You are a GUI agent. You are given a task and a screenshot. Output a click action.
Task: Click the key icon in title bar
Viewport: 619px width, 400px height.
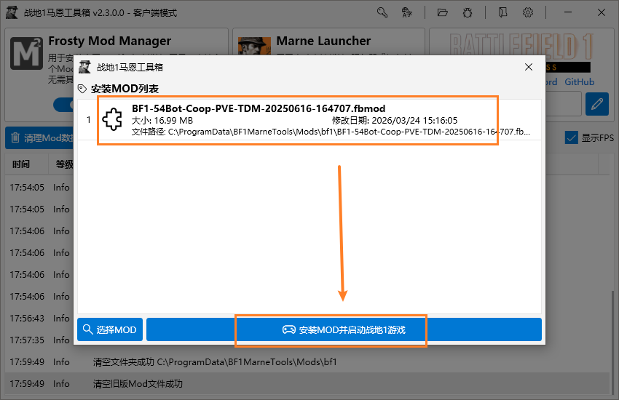point(382,12)
